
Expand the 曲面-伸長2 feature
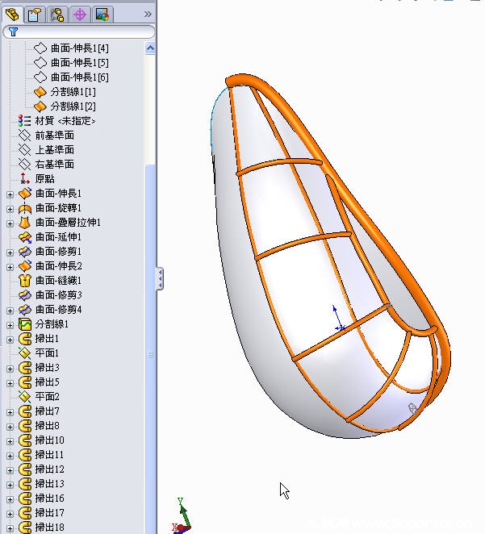[x=10, y=267]
